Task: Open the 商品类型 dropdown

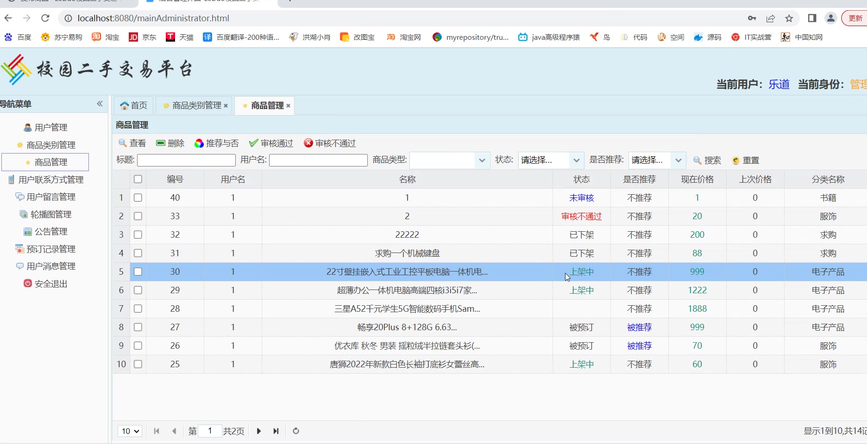Action: click(x=482, y=160)
